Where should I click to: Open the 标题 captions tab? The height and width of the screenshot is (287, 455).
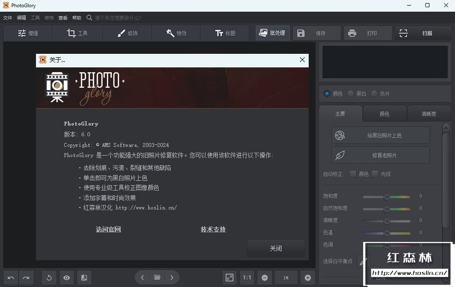point(225,33)
